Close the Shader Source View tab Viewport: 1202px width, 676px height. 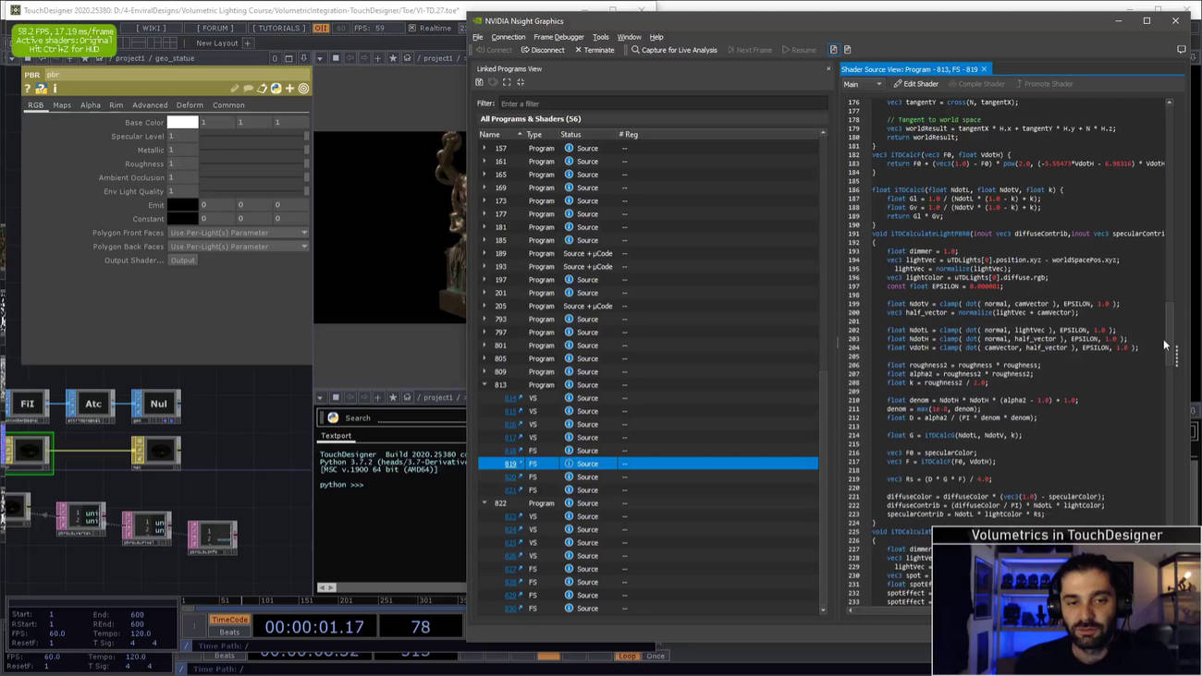coord(984,69)
